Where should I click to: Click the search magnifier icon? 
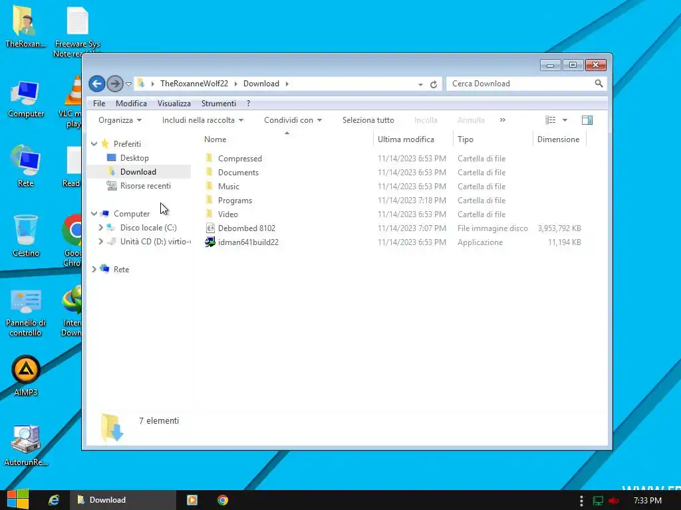[x=599, y=83]
